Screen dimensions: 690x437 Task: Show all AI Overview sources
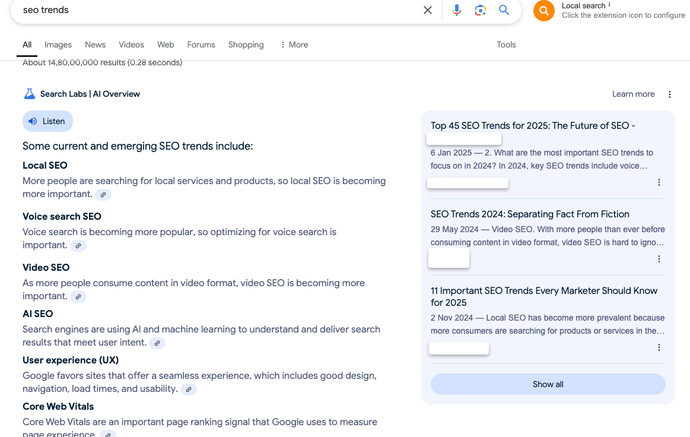tap(548, 384)
